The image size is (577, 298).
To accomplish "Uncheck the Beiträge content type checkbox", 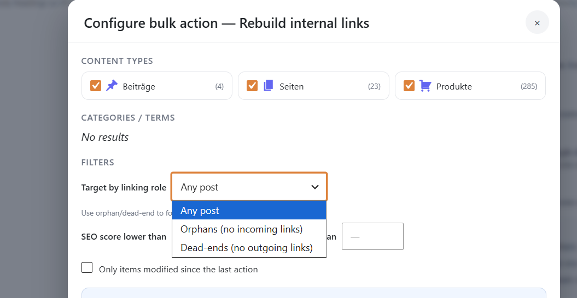I will pyautogui.click(x=96, y=86).
